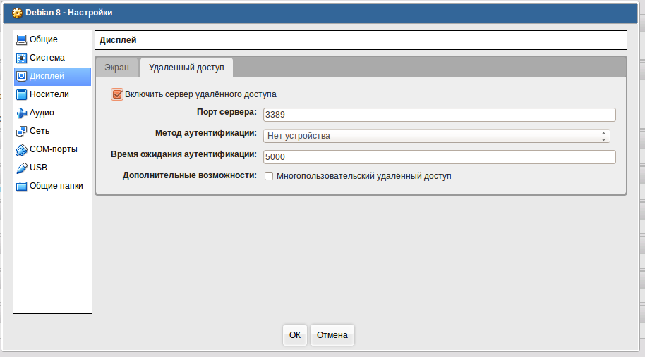Click the arrows of the authentication method combo box
Screen dimensions: 645x357
click(x=603, y=136)
